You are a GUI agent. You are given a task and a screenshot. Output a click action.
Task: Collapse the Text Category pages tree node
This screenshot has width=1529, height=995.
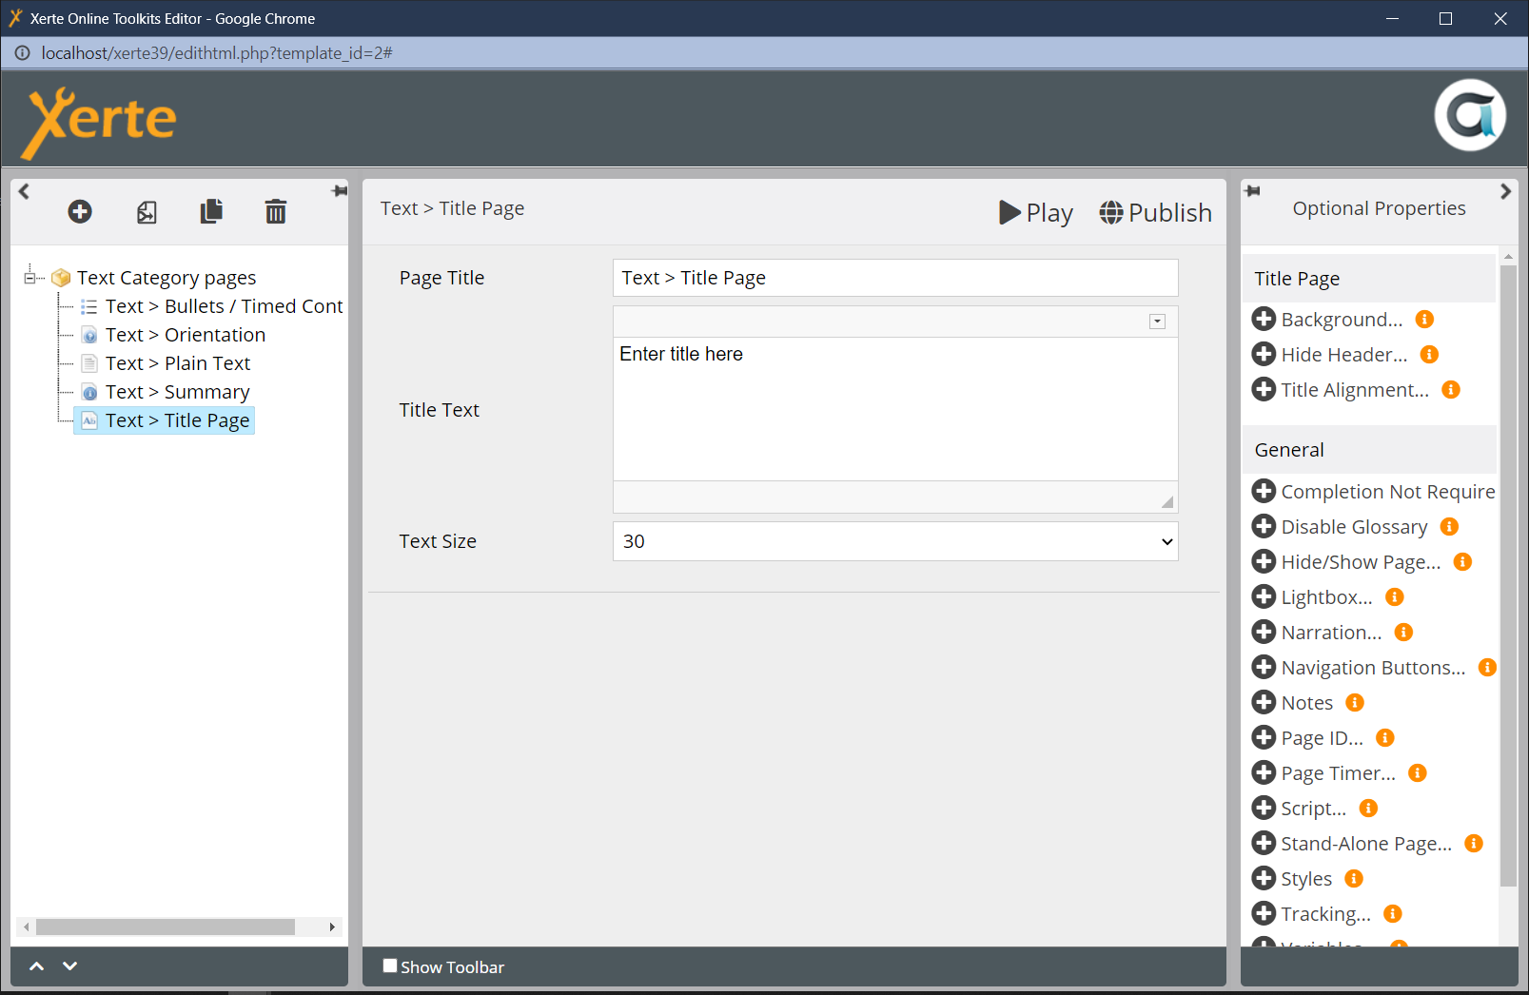29,278
